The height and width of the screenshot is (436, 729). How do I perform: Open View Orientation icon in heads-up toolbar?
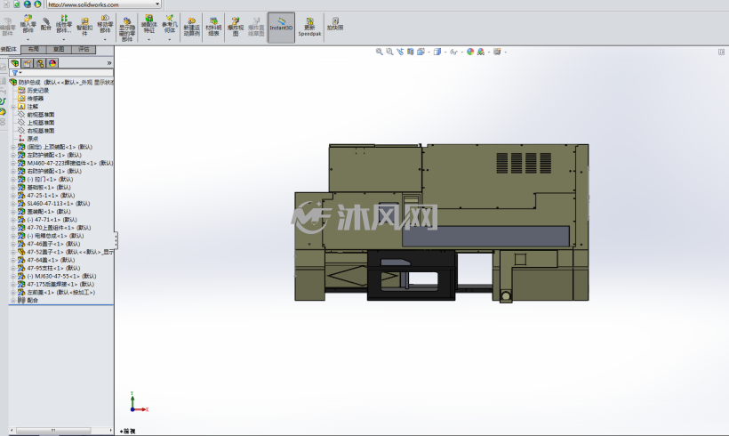[421, 52]
